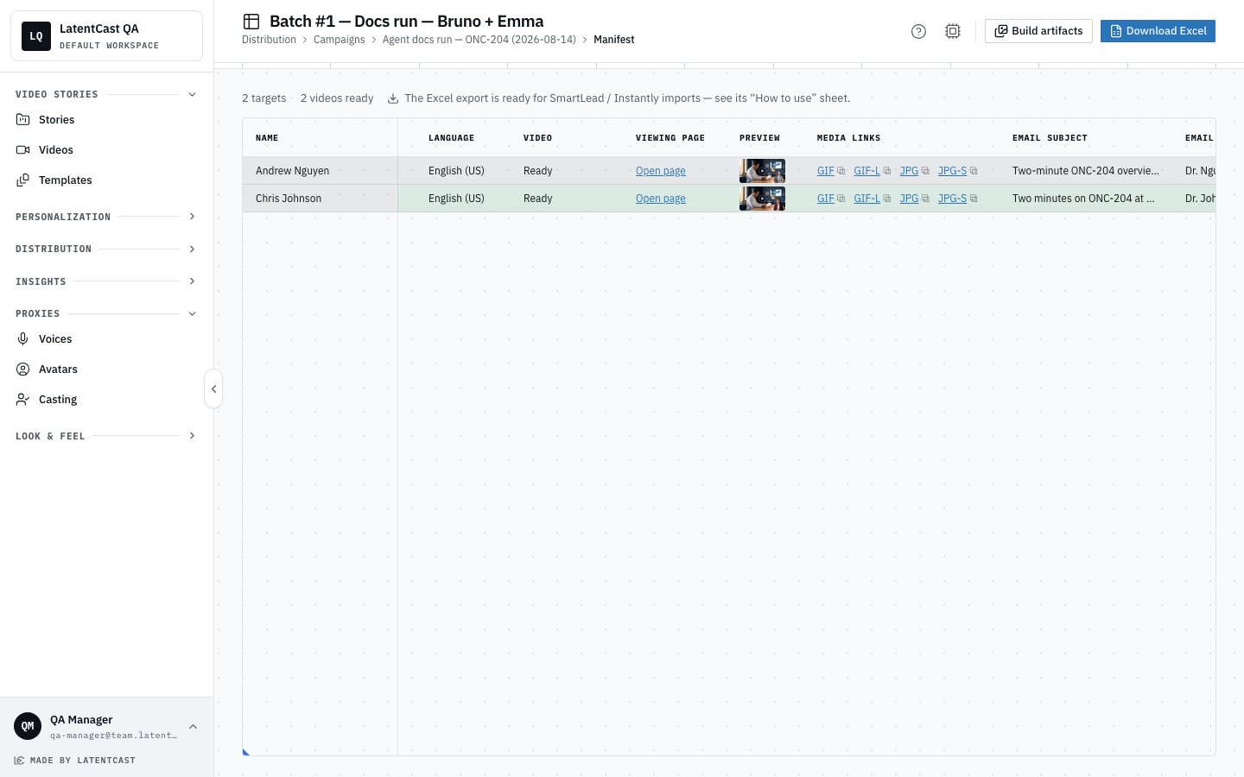Open viewing page for Chris Johnson
The height and width of the screenshot is (777, 1244).
point(661,199)
